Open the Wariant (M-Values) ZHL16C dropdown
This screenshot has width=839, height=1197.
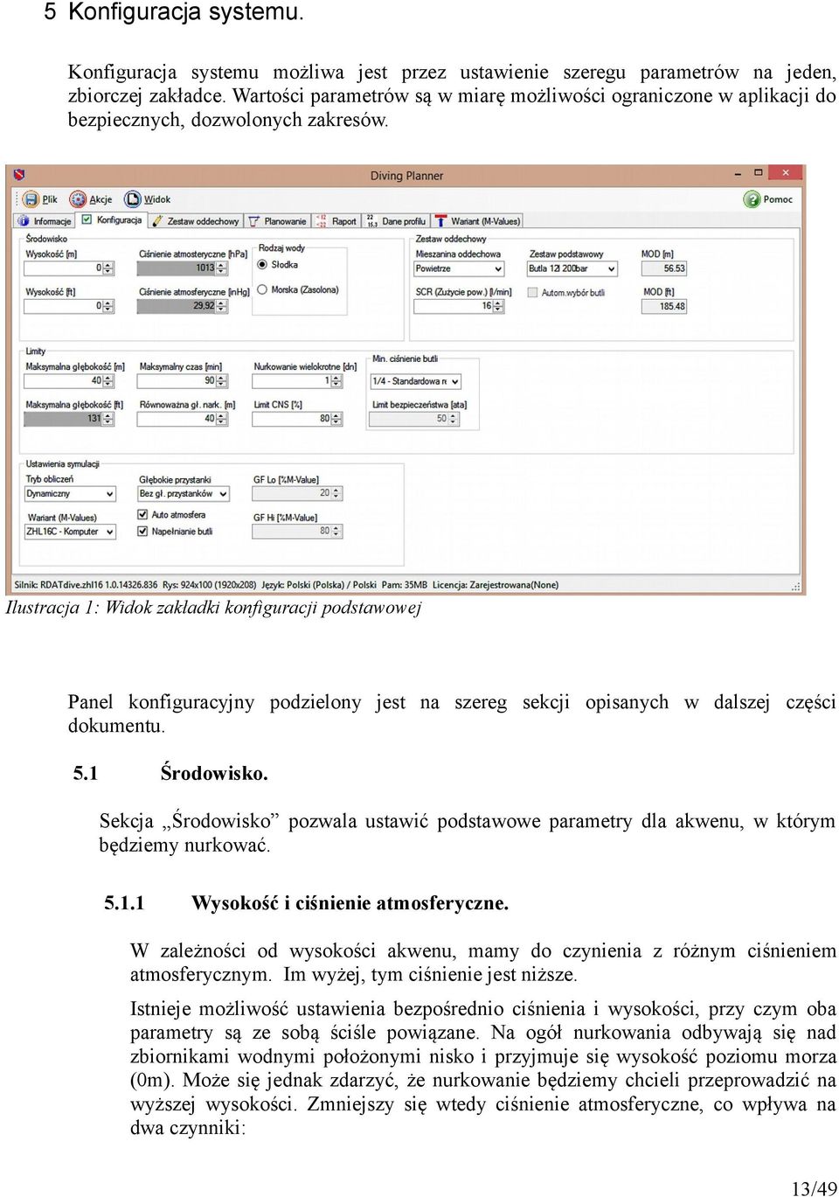70,532
